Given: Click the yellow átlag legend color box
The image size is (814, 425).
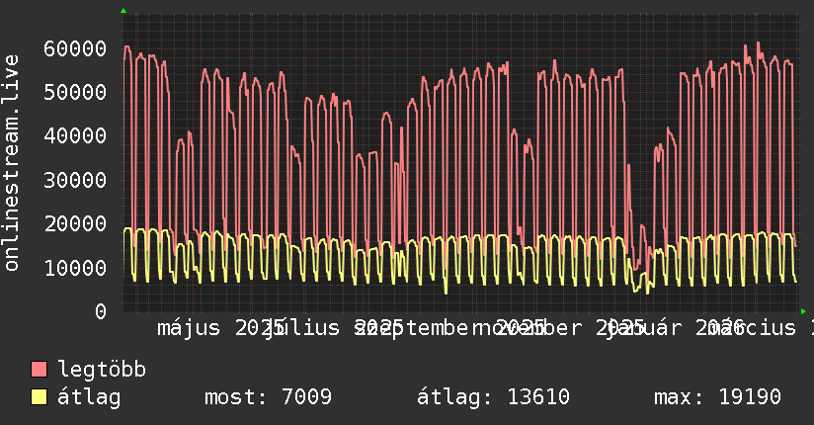Looking at the screenshot, I should coord(40,397).
